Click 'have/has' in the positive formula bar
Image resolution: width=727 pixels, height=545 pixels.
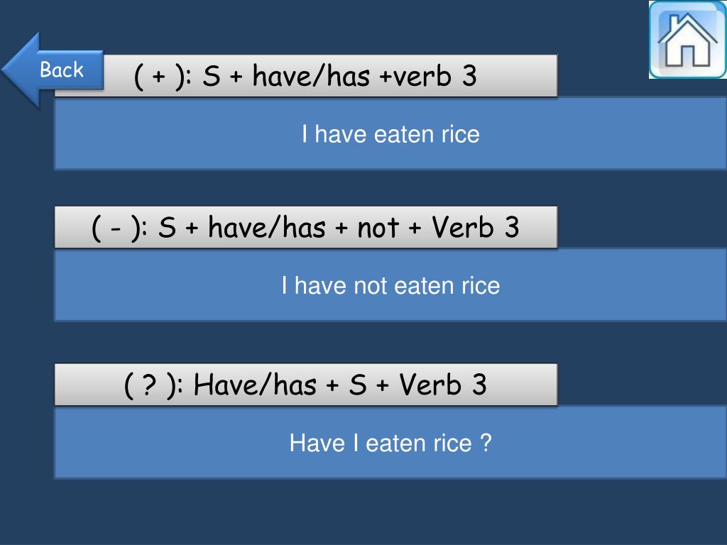coord(311,76)
